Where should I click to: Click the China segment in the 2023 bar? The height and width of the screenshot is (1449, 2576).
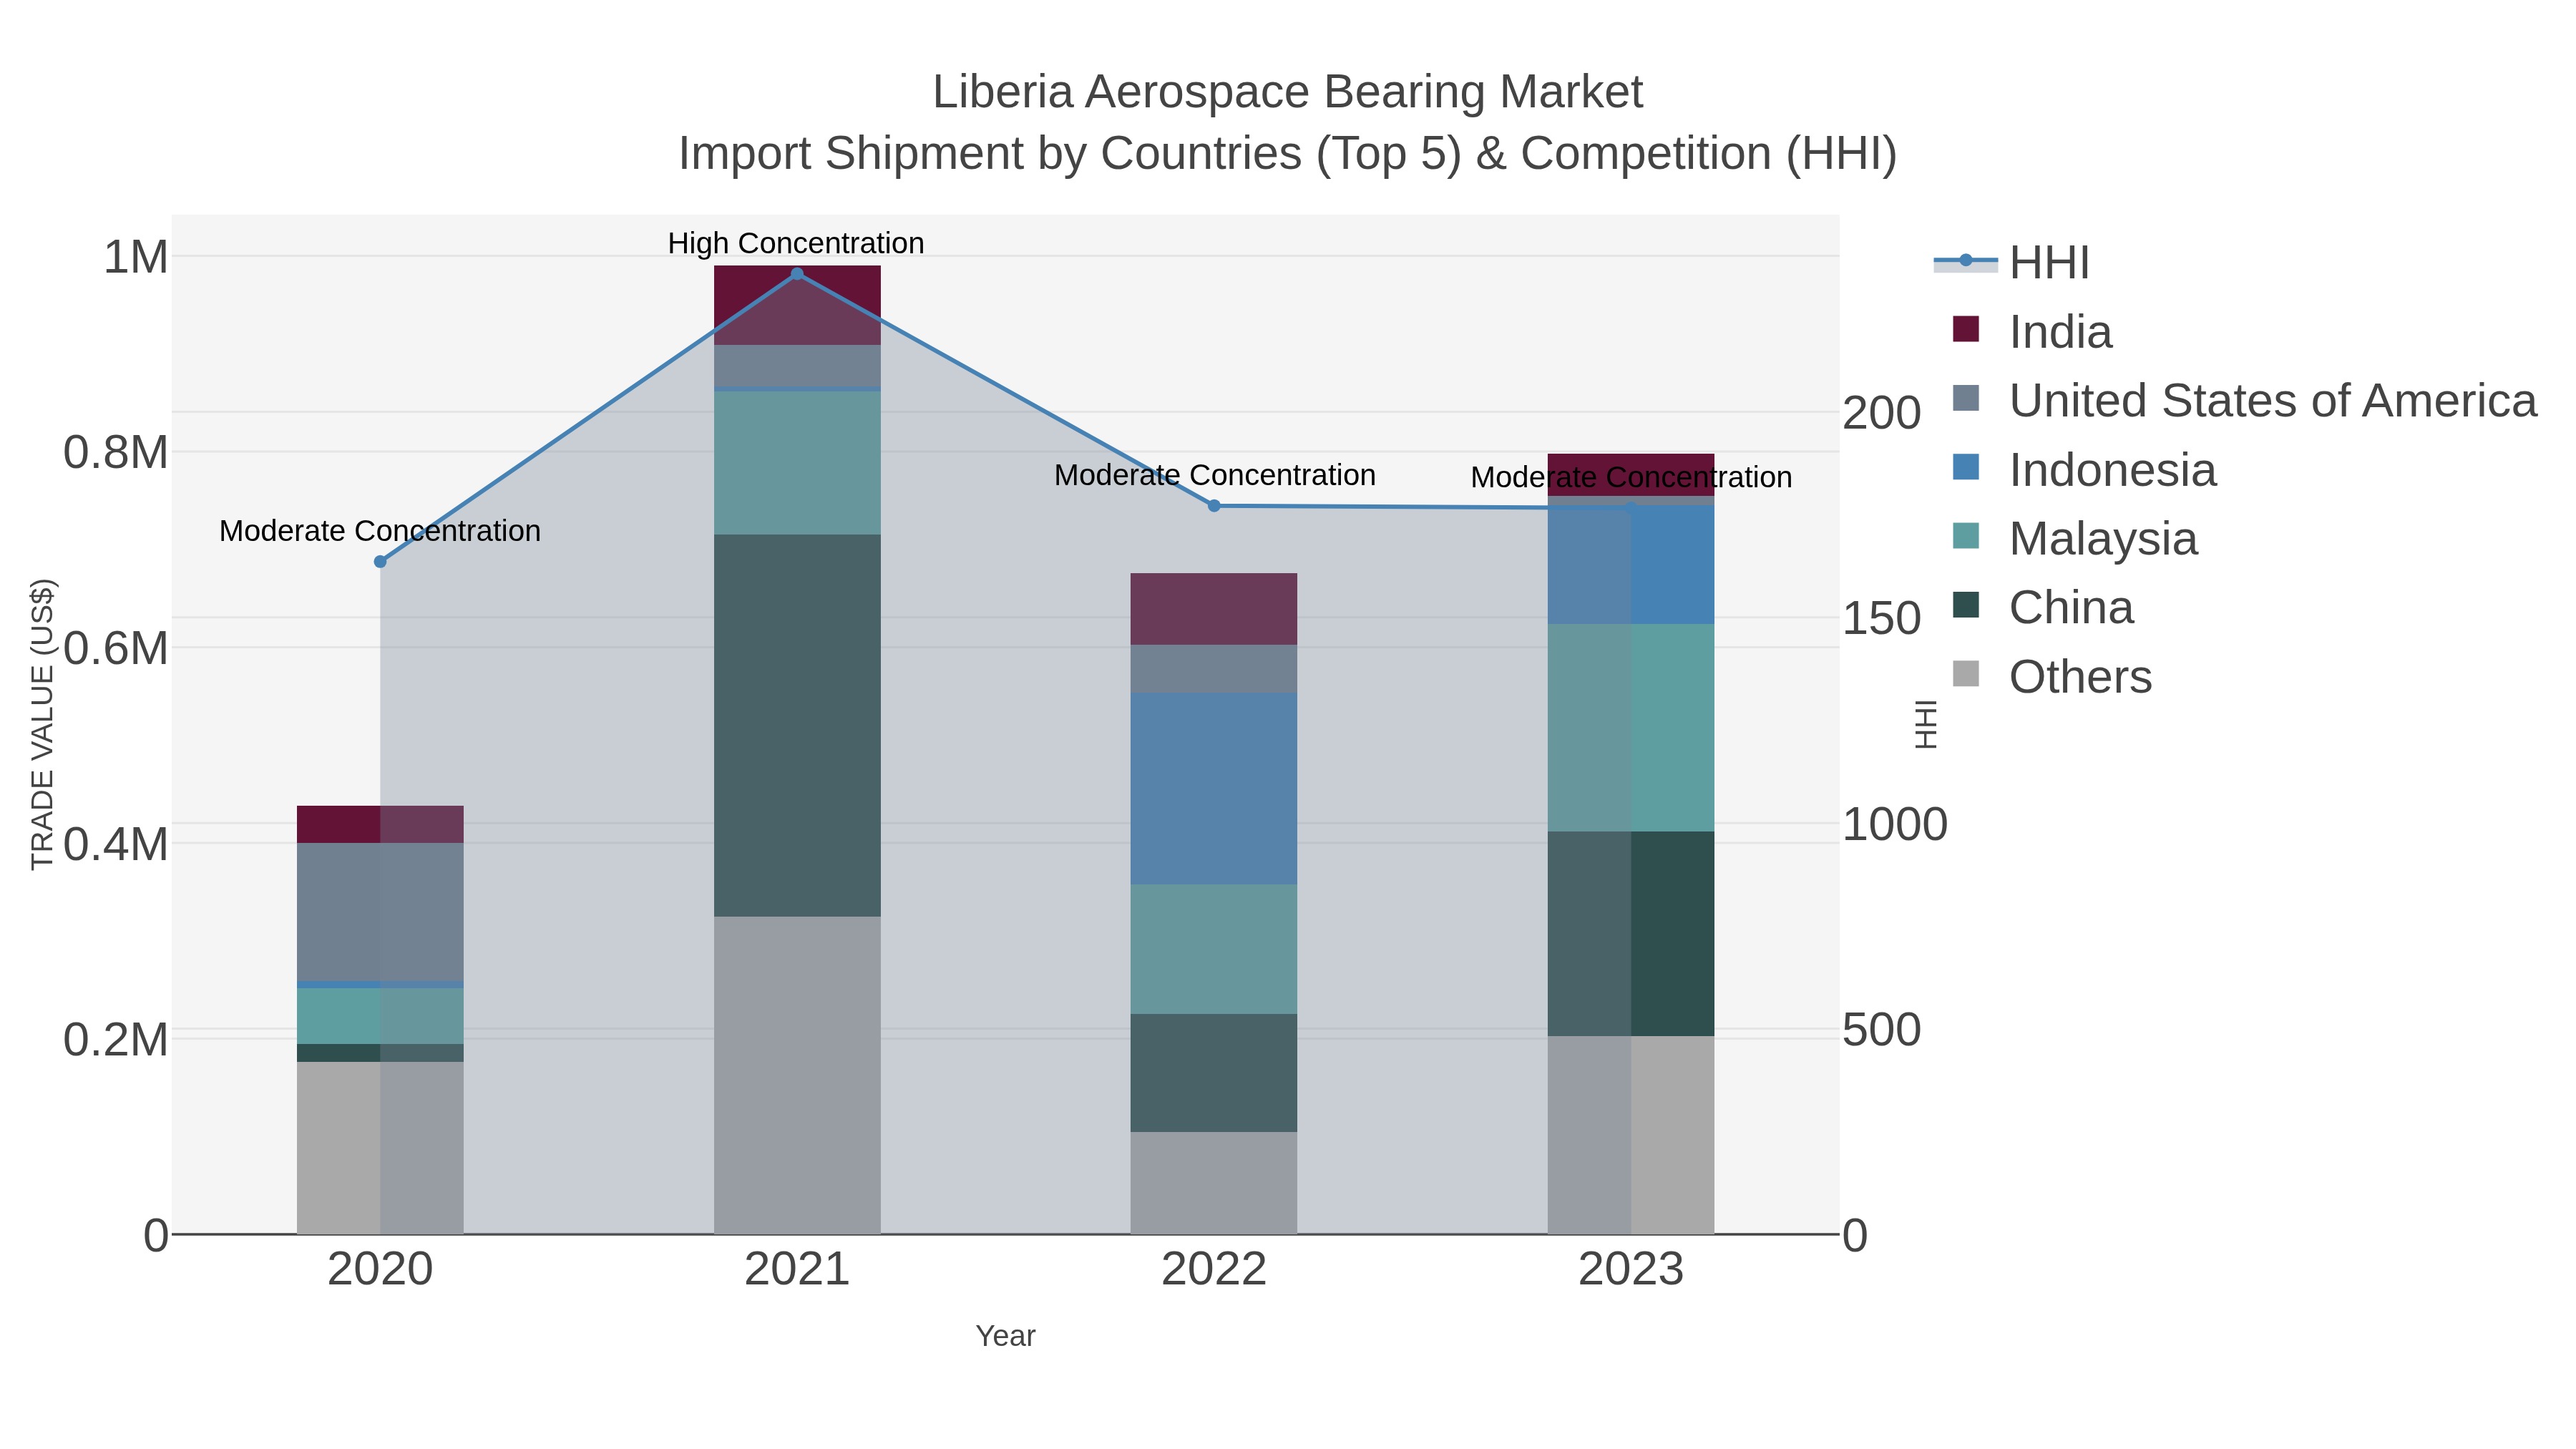click(x=1631, y=934)
